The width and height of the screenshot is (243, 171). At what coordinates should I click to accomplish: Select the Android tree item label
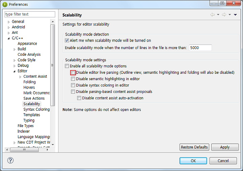pos(19,27)
